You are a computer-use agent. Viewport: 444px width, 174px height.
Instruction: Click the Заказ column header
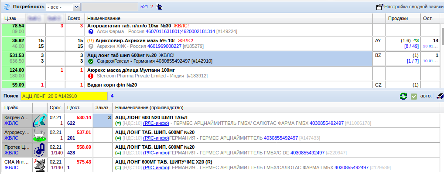(x=102, y=107)
